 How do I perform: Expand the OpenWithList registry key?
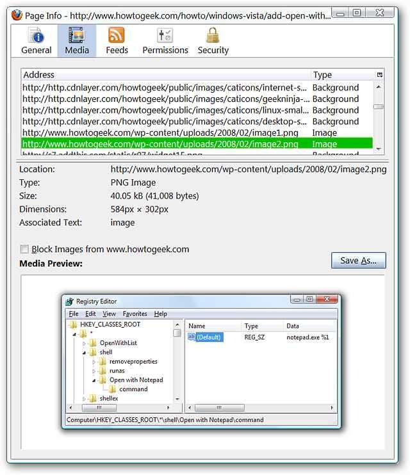(x=84, y=343)
